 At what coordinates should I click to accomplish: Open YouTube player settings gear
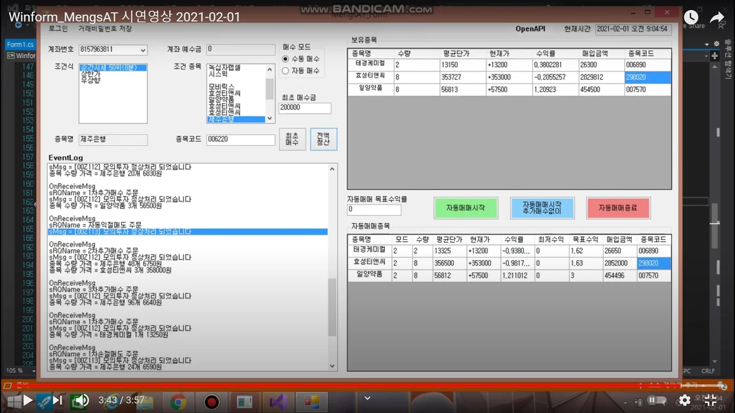[x=684, y=400]
